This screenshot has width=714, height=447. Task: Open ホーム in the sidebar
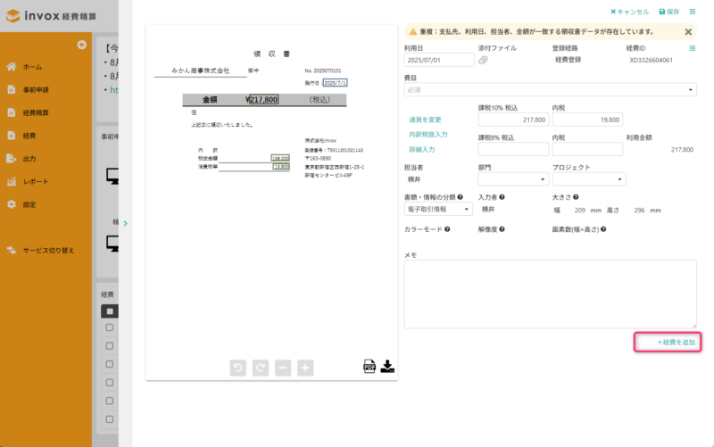pos(32,67)
